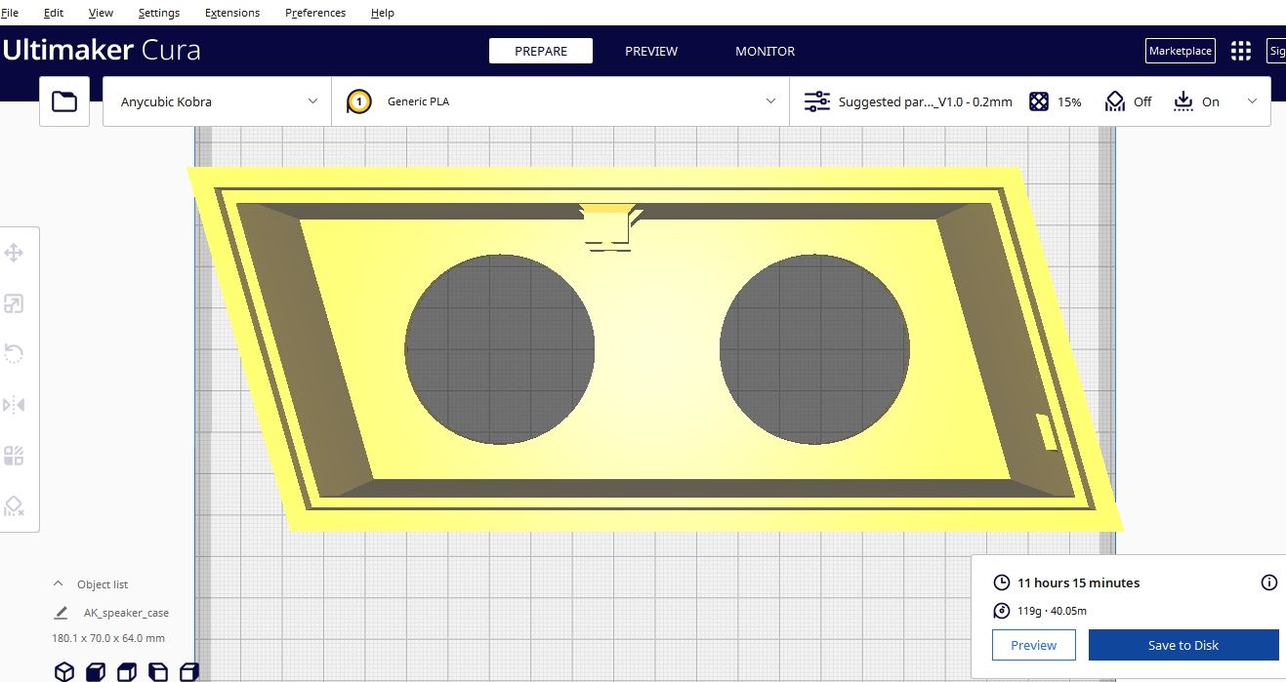Image resolution: width=1286 pixels, height=682 pixels.
Task: Select the Support Blocker tool
Action: (x=14, y=505)
